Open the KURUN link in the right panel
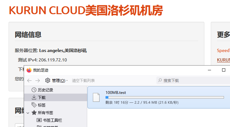This screenshot has height=127, width=230. tap(223, 60)
